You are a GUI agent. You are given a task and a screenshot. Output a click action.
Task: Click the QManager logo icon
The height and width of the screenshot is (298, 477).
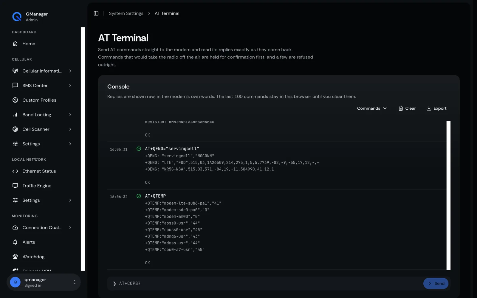(17, 17)
